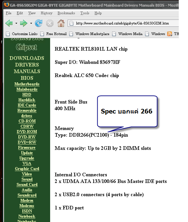The width and height of the screenshot is (188, 222).
Task: Open the Customize Links bookmark
Action: [x=22, y=34]
